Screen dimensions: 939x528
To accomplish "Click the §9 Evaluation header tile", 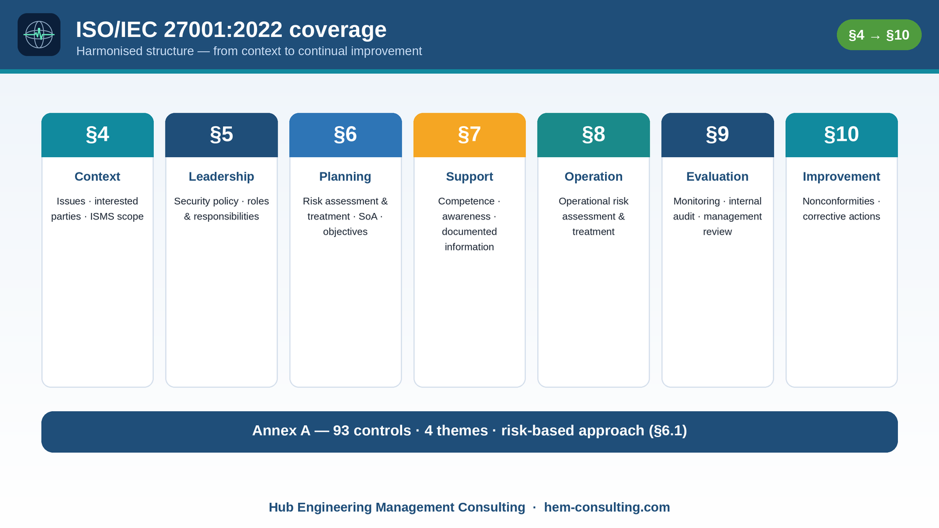I will click(718, 135).
